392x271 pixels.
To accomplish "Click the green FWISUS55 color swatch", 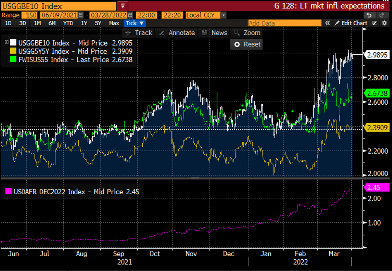I will pos(13,60).
